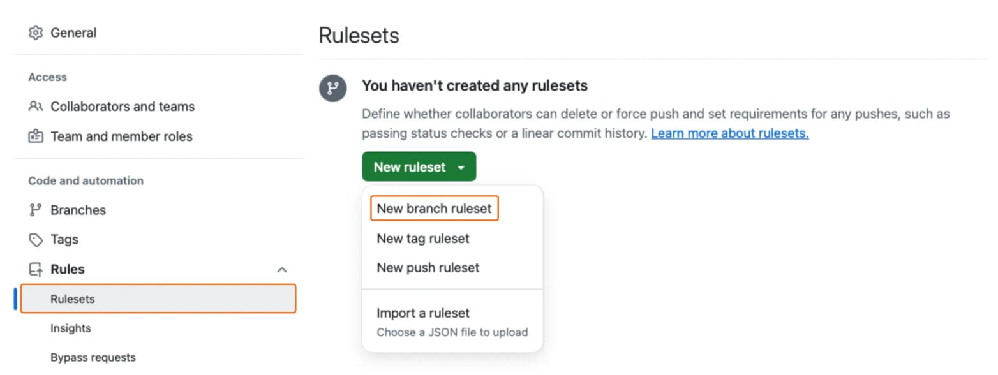This screenshot has width=998, height=375.
Task: Click the New ruleset button
Action: pos(410,166)
